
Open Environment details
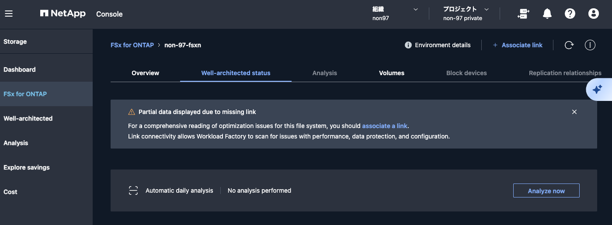coord(438,45)
